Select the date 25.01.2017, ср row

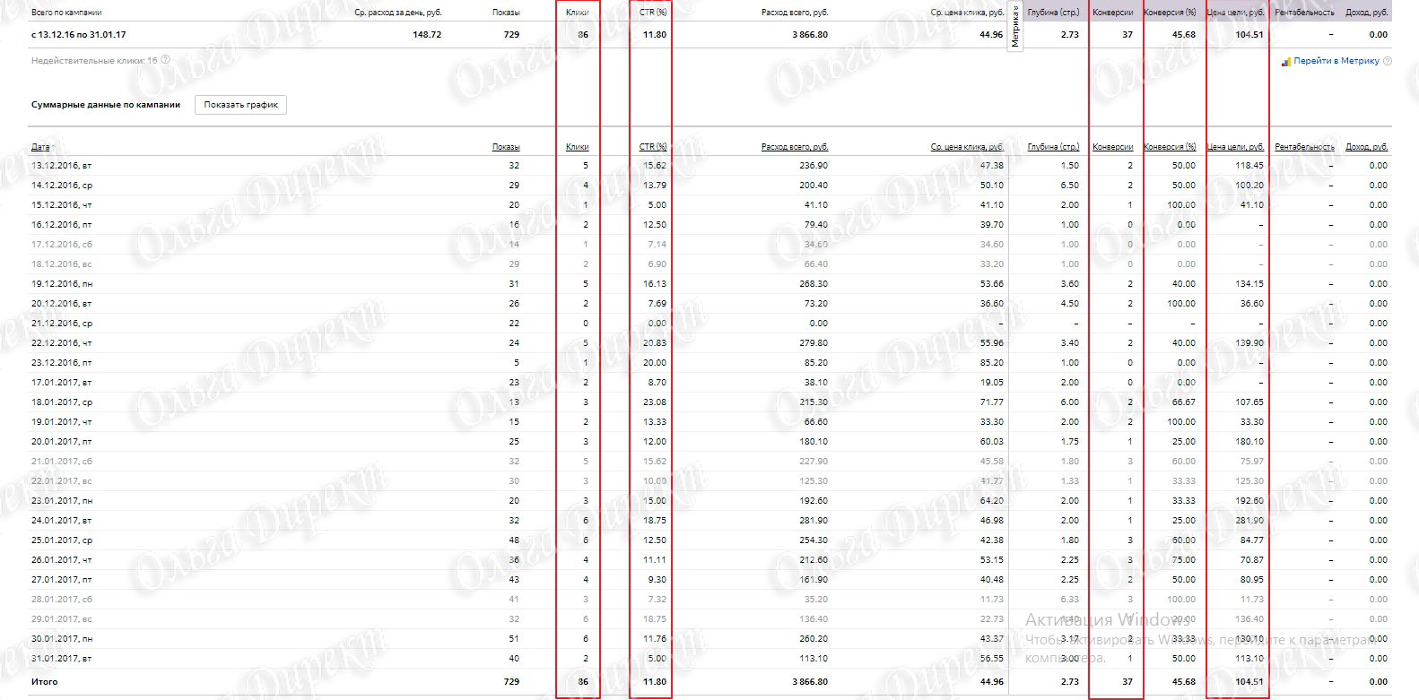pyautogui.click(x=709, y=540)
